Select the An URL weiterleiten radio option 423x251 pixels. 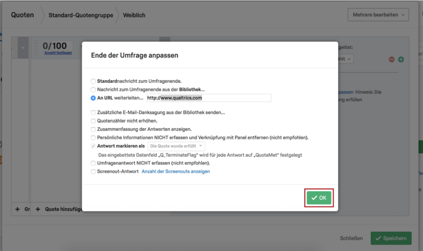tap(93, 98)
